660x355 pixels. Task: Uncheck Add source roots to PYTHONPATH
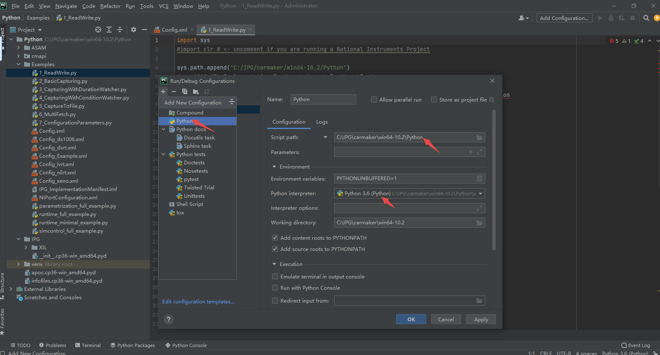(x=275, y=249)
